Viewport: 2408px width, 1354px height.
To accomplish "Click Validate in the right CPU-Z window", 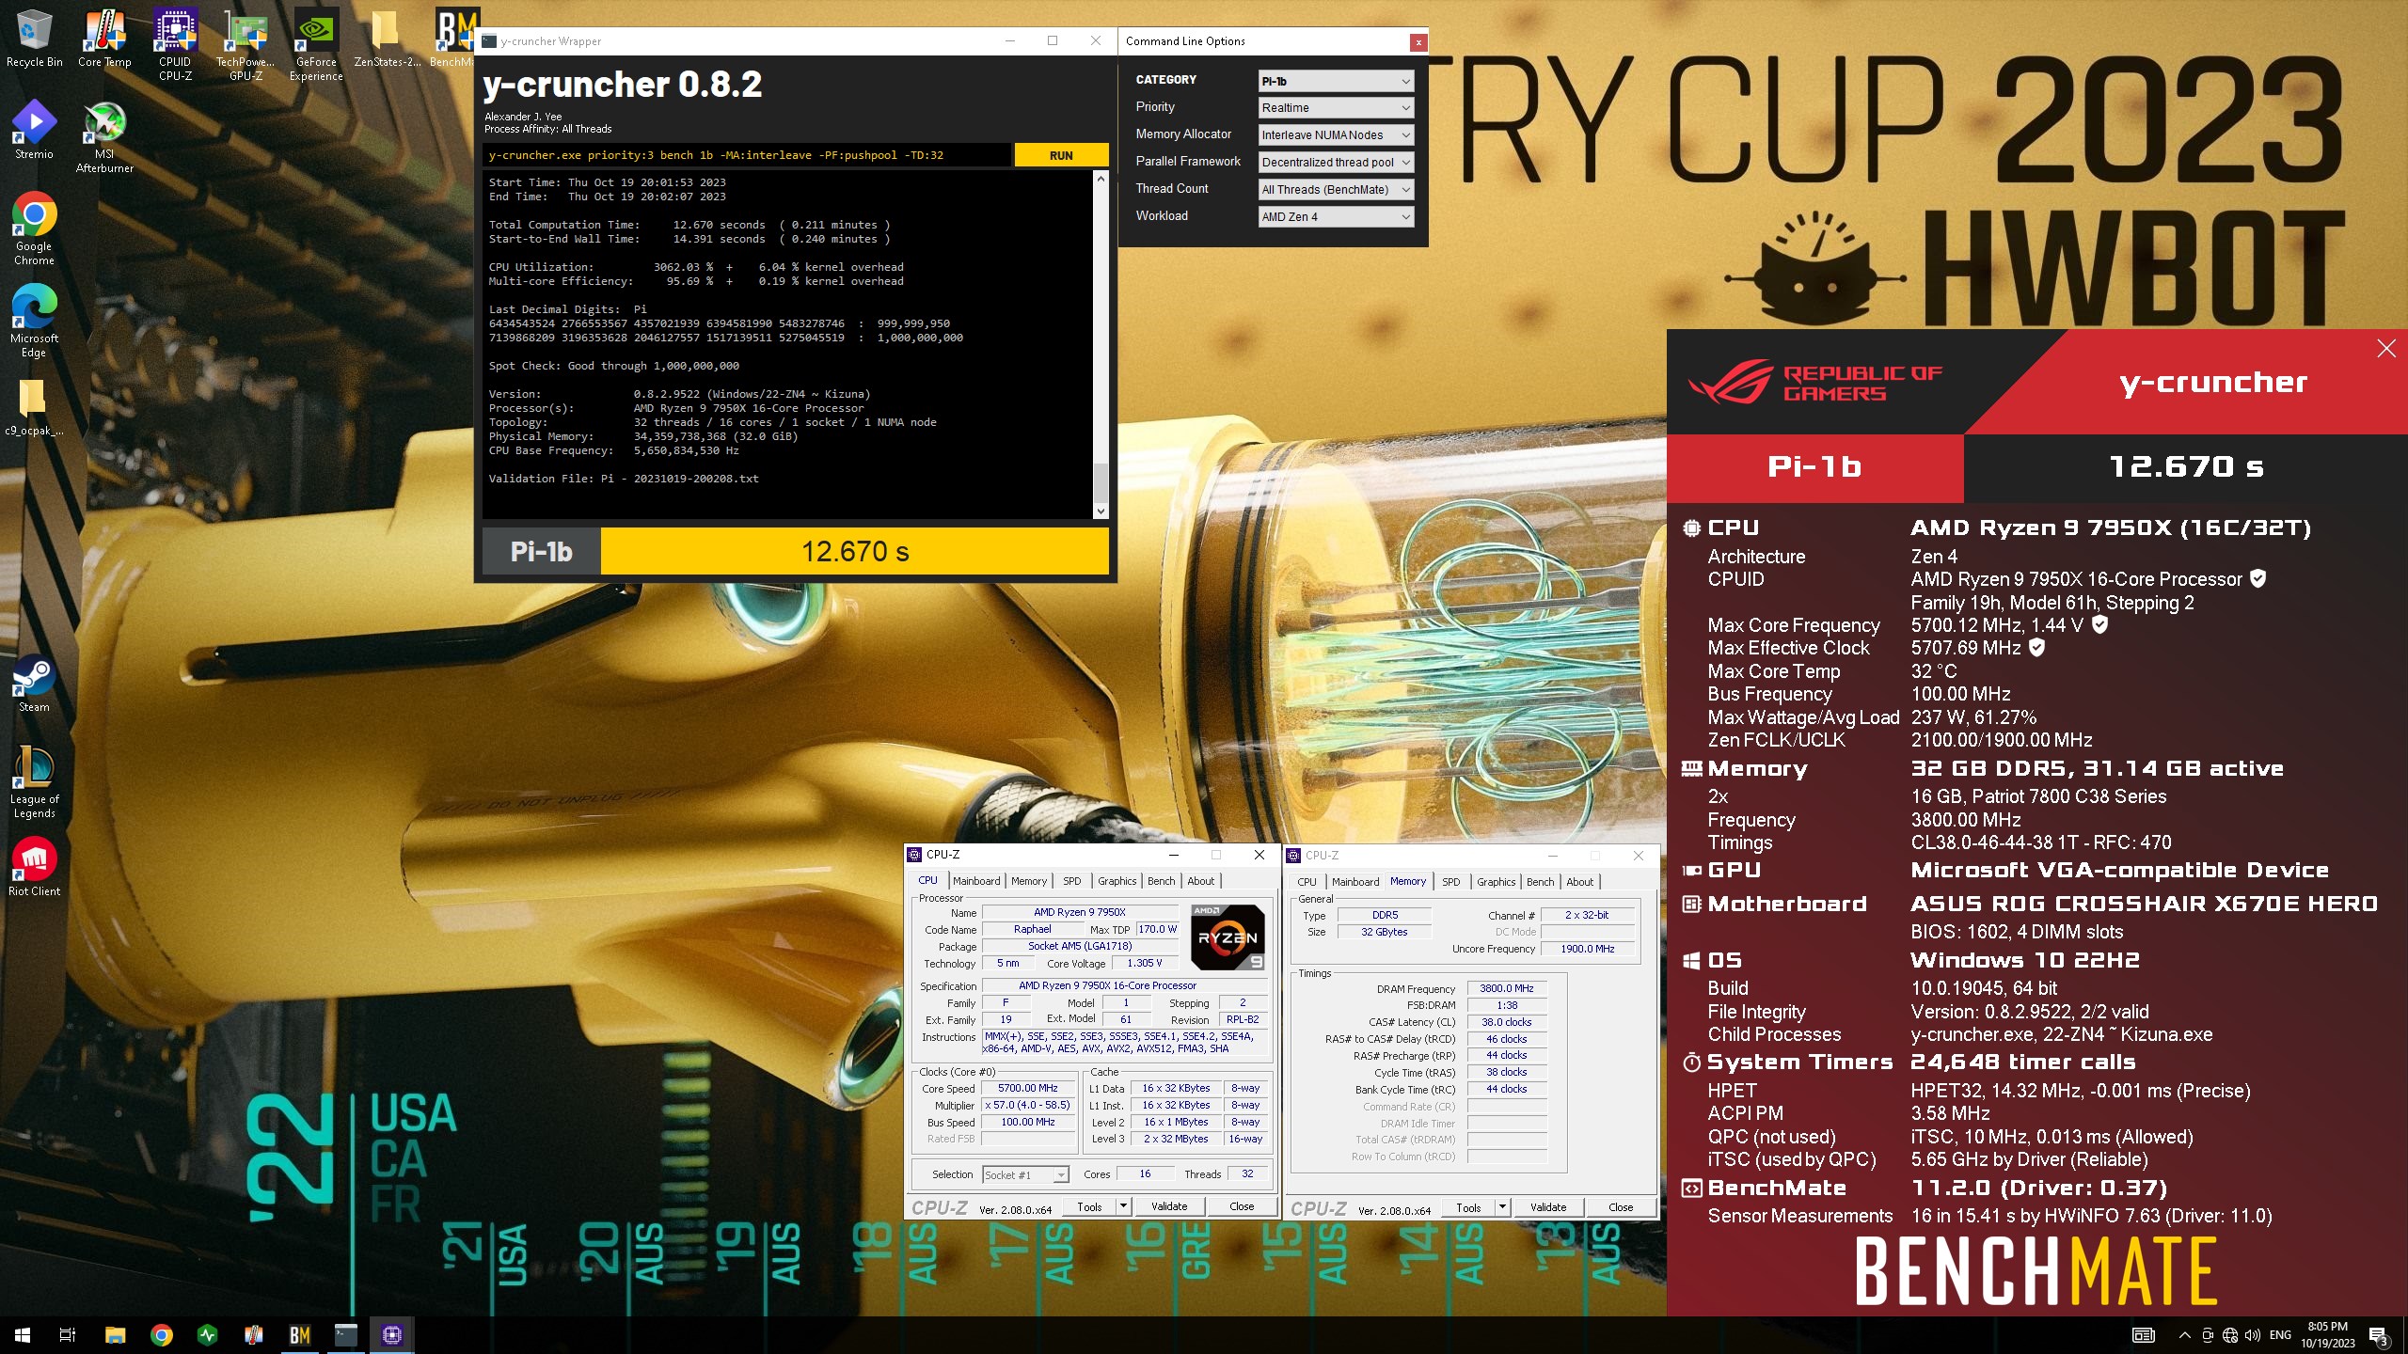I will click(x=1548, y=1207).
